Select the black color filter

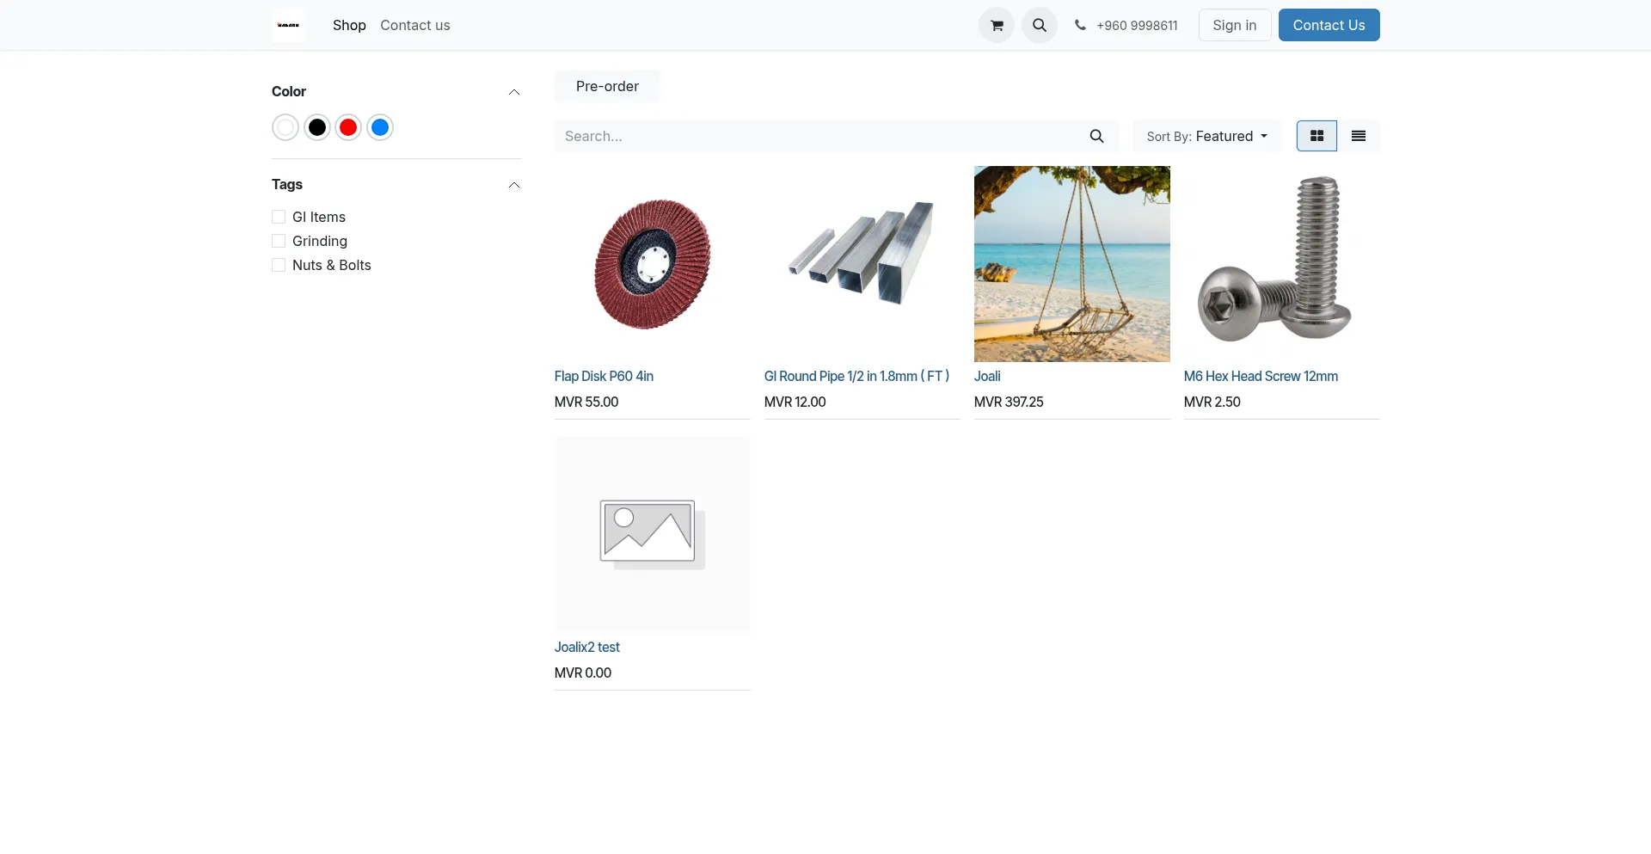tap(317, 127)
